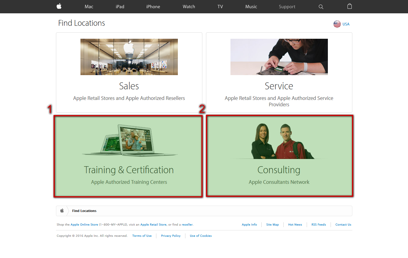The height and width of the screenshot is (258, 408).
Task: Click the 'Find Locations' page title
Action: click(82, 23)
